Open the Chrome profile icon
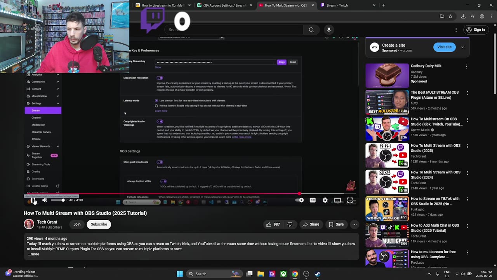This screenshot has width=497, height=280. click(x=482, y=16)
